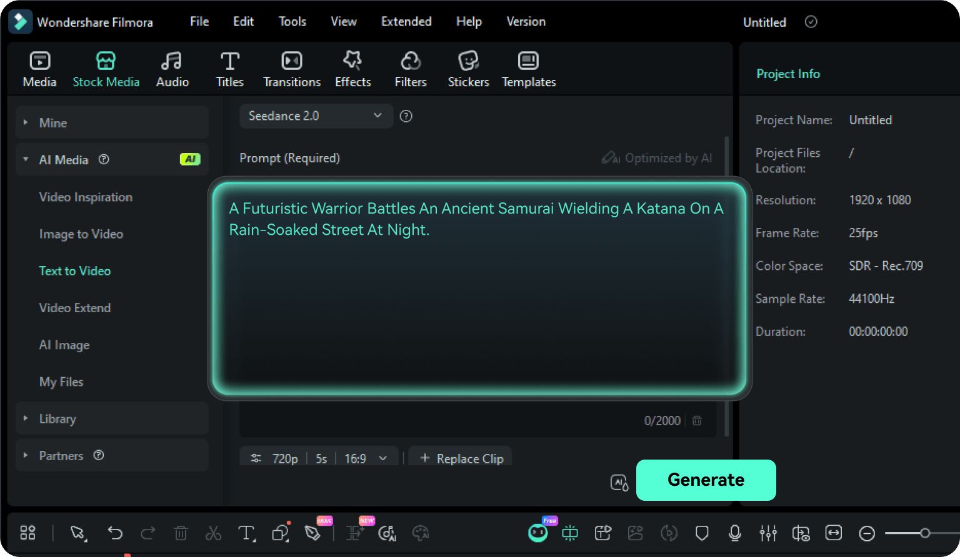The height and width of the screenshot is (557, 960).
Task: Open the Help menu
Action: [x=469, y=21]
